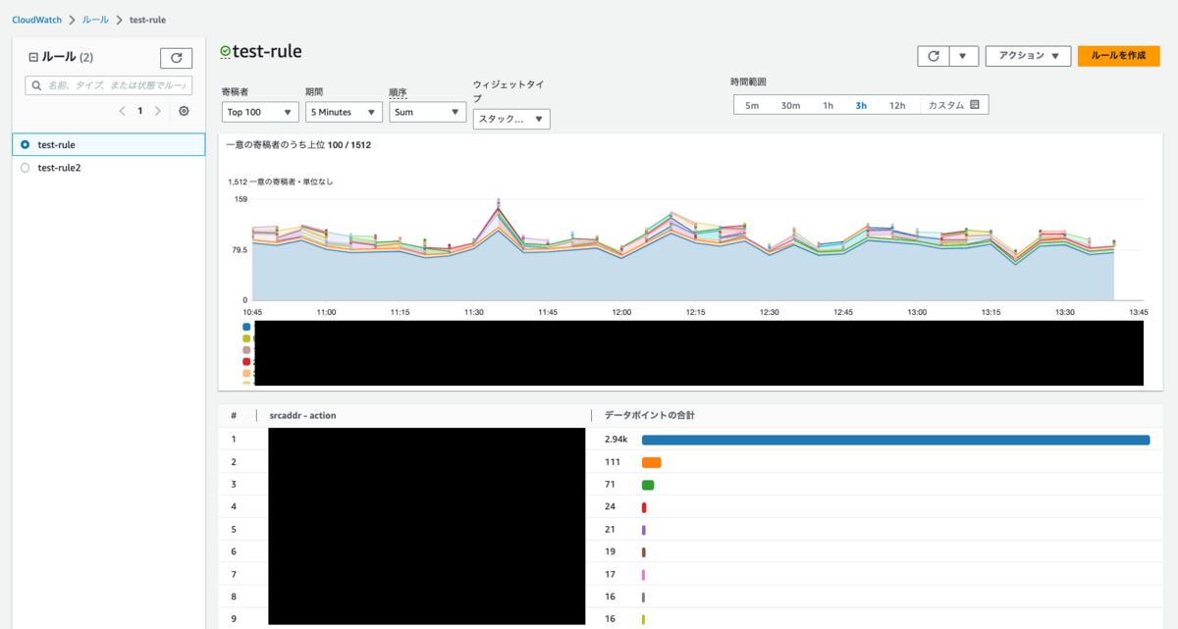This screenshot has width=1178, height=629.
Task: Open the 5 Minutes period dropdown
Action: [344, 112]
